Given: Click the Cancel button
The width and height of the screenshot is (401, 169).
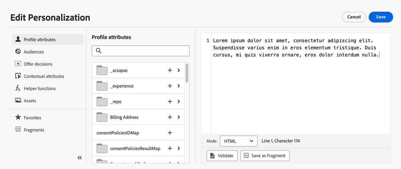Looking at the screenshot, I should point(354,17).
